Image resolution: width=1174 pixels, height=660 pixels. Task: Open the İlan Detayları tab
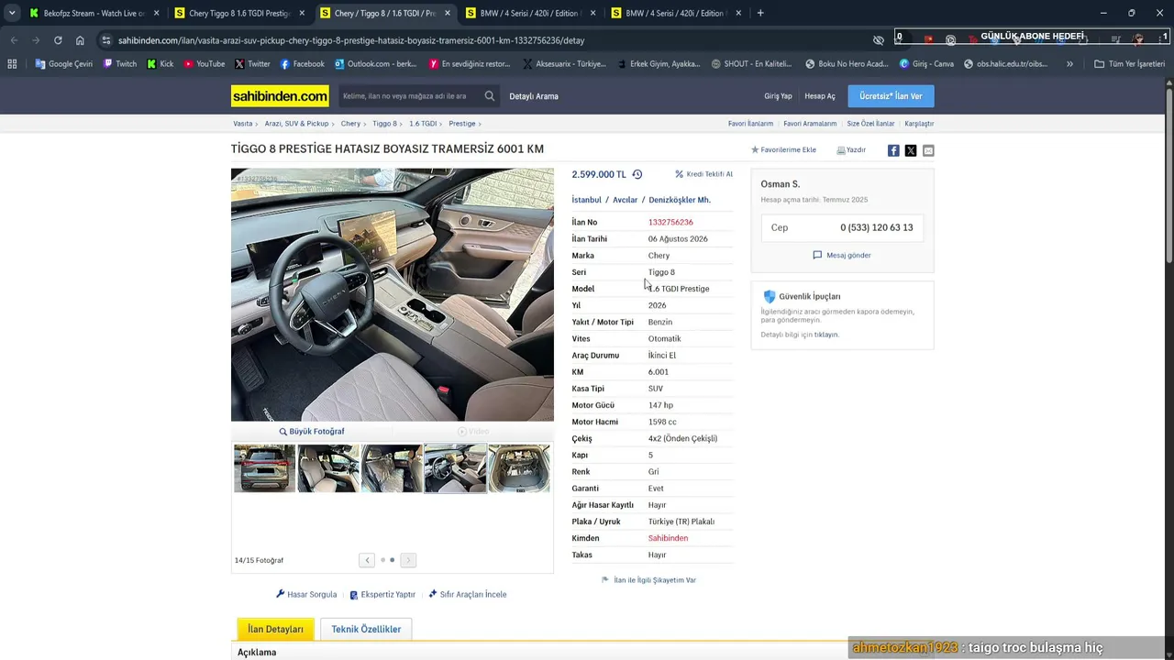click(x=275, y=630)
